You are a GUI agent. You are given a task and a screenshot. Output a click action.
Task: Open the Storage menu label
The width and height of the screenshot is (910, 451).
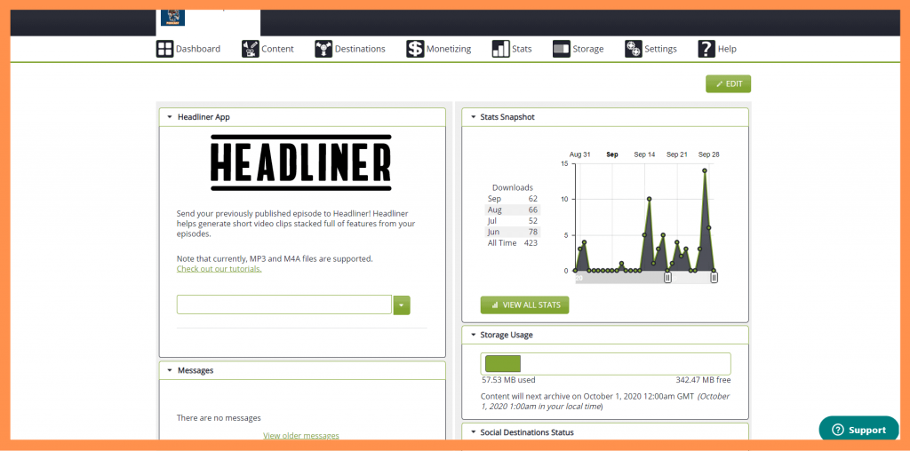coord(588,49)
